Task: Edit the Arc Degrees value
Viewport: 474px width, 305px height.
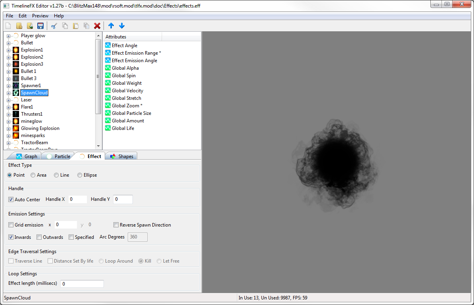Action: (137, 237)
